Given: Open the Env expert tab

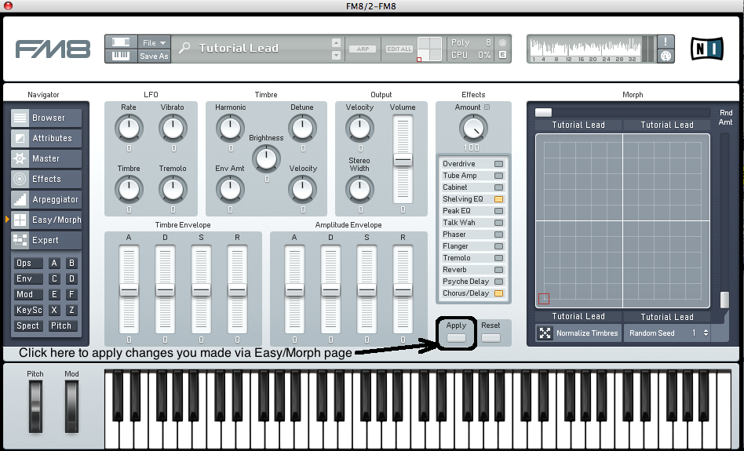Looking at the screenshot, I should click(28, 279).
